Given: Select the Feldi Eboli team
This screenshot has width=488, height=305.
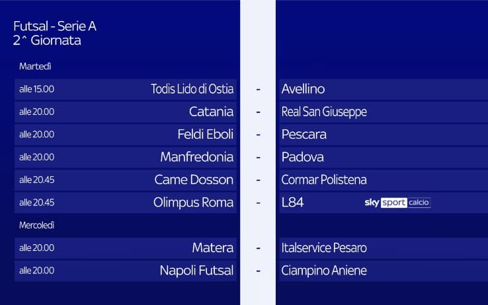Looking at the screenshot, I should pyautogui.click(x=206, y=134).
